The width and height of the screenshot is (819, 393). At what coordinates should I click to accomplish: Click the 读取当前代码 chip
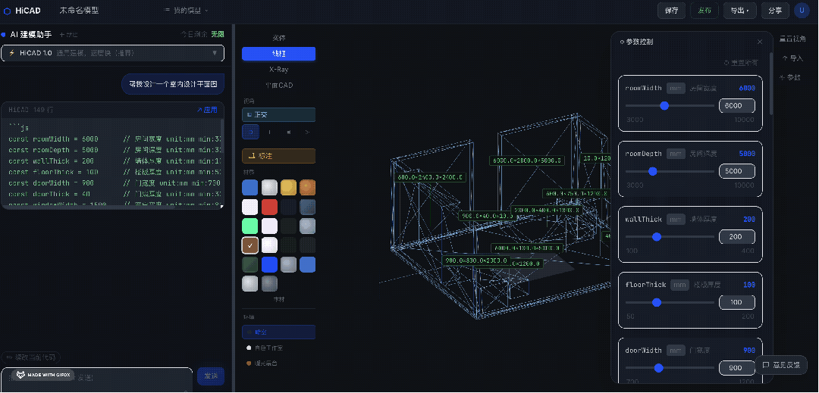point(31,357)
